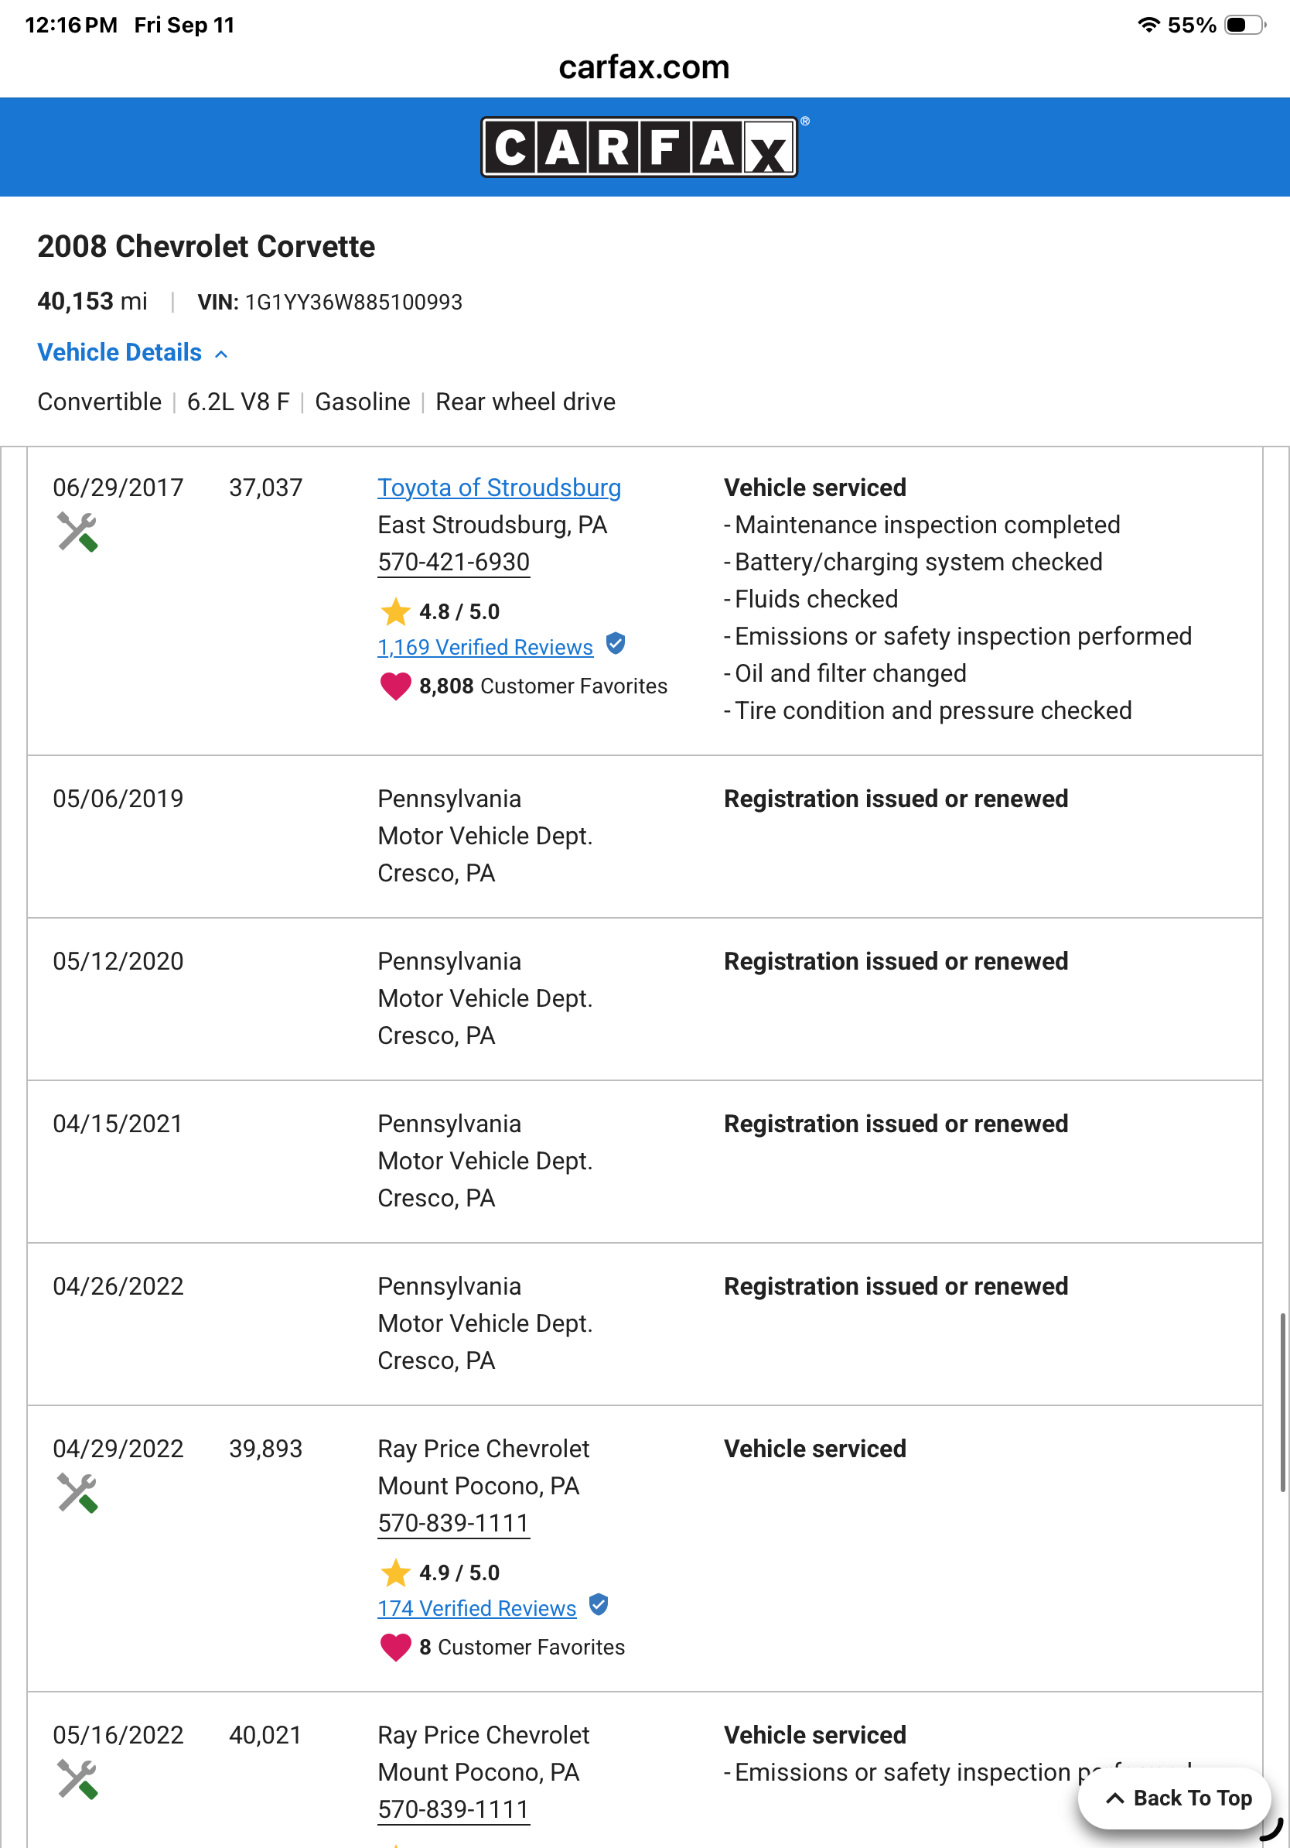Click the chevron arrow beside Vehicle Details

221,354
